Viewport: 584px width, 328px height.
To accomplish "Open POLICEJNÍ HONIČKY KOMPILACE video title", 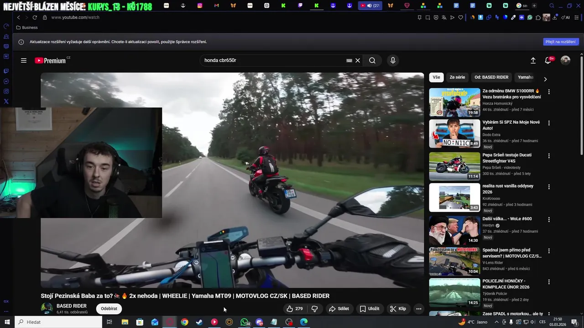I will [506, 284].
